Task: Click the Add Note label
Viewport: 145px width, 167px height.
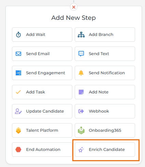Action: point(99,92)
